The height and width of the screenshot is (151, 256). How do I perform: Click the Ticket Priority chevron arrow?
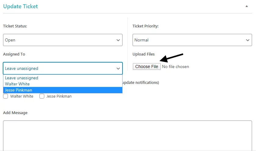coord(248,40)
